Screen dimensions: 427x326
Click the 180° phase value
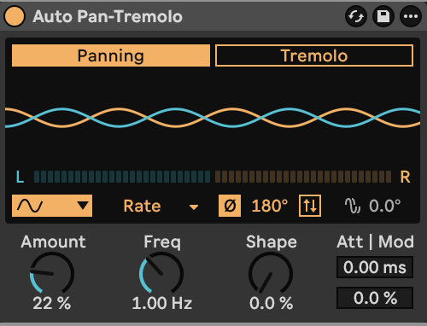pyautogui.click(x=270, y=206)
